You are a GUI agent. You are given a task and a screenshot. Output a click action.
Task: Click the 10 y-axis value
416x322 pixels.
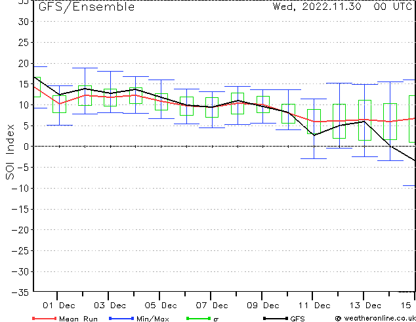(24, 105)
